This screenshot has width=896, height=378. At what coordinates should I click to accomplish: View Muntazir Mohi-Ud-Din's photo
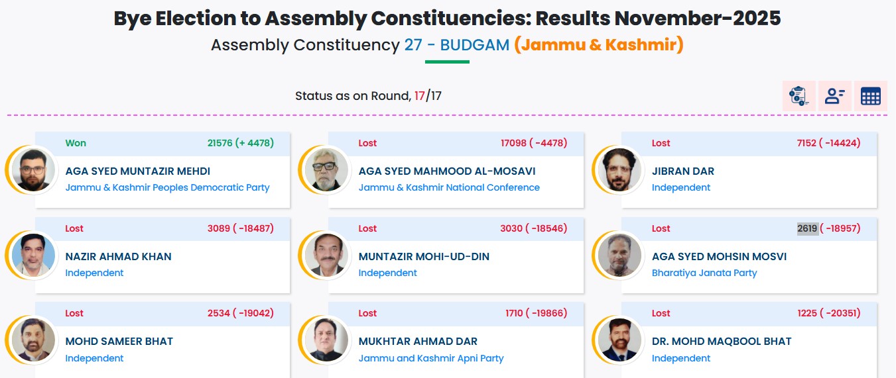tap(326, 255)
